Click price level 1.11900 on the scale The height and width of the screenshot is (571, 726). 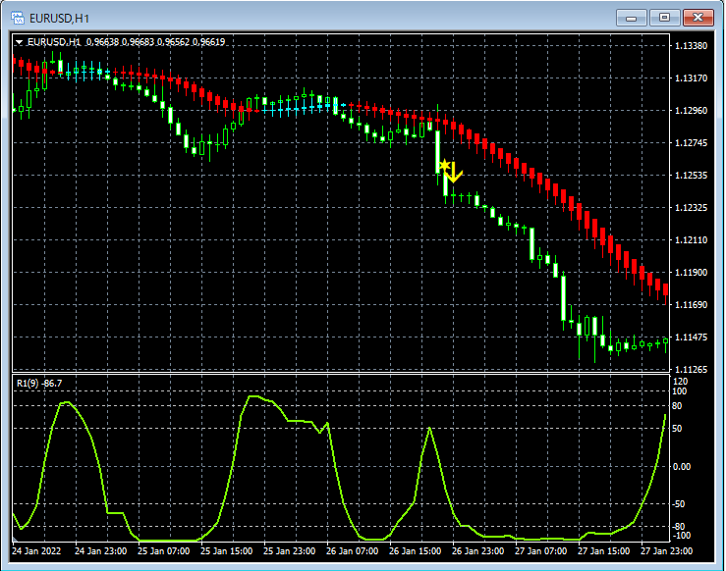(x=692, y=273)
